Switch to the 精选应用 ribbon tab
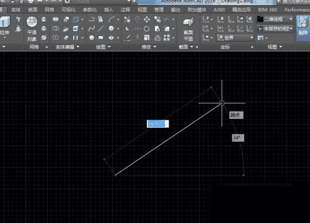 click(x=242, y=10)
